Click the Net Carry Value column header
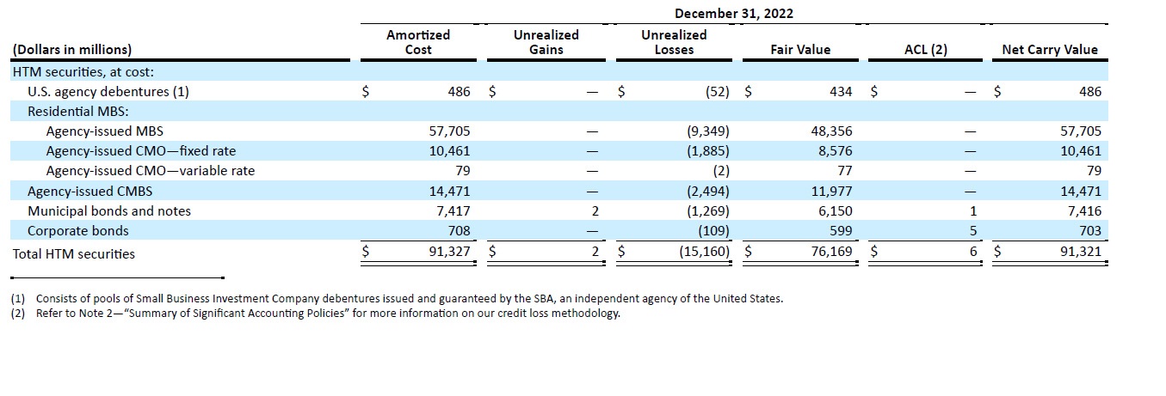The width and height of the screenshot is (1166, 396). point(1050,50)
